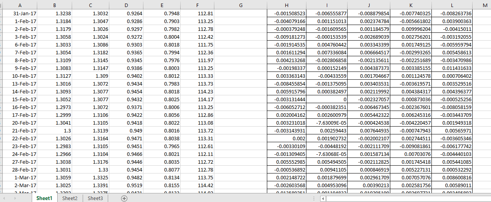491x202 pixels.
Task: Select the date cell 31-Jan-17
Action: (x=20, y=13)
